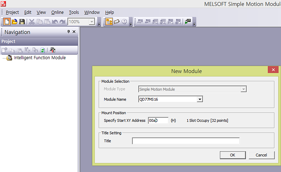Image resolution: width=281 pixels, height=172 pixels.
Task: Click the Add New Module icon in Project pane
Action: click(5, 50)
